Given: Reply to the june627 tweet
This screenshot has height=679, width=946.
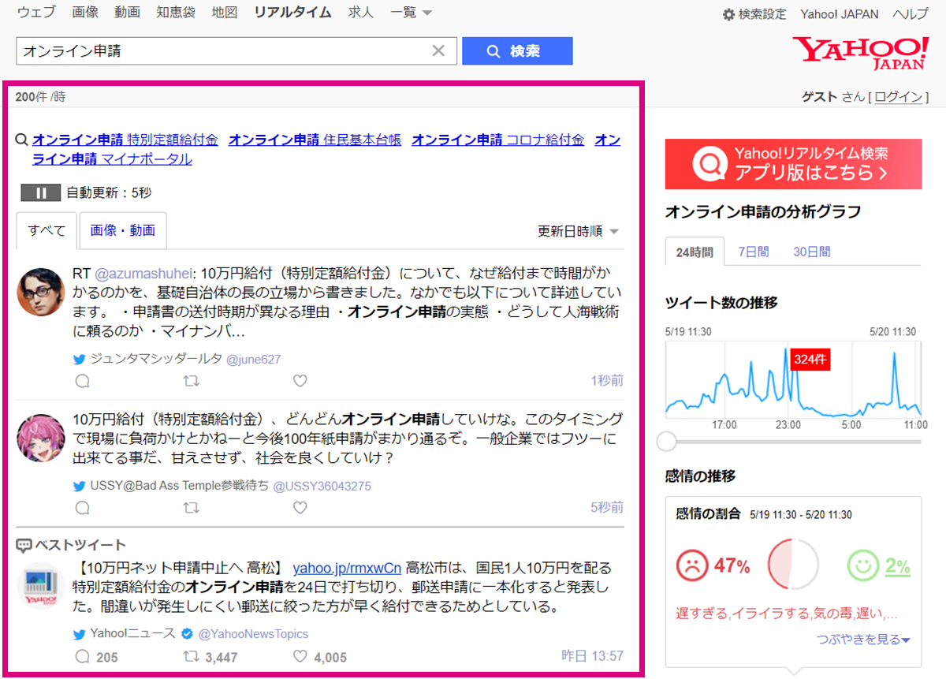Looking at the screenshot, I should (82, 381).
